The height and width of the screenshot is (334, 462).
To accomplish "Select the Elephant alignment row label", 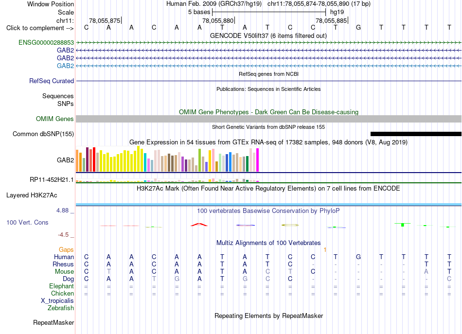I will [62, 286].
